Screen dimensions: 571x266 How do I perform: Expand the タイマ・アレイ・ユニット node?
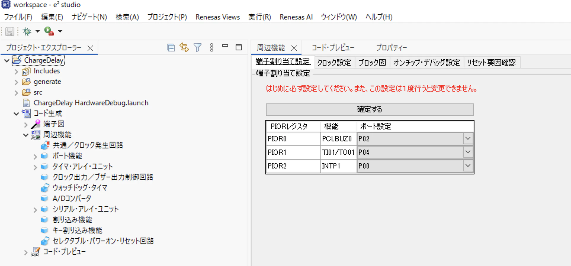click(x=35, y=167)
